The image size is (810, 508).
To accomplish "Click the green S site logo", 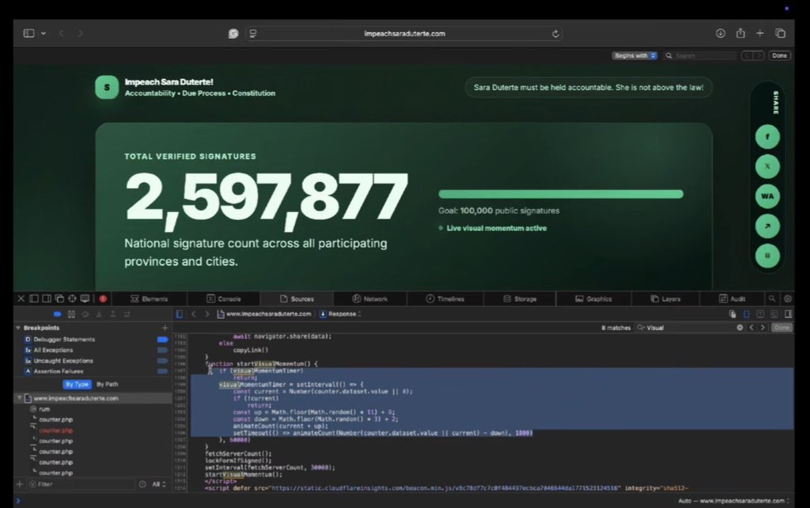I will coord(107,87).
